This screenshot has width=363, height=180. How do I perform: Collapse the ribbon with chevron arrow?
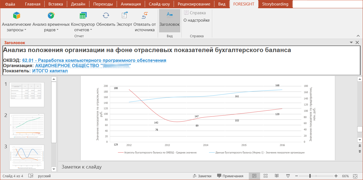pos(358,36)
